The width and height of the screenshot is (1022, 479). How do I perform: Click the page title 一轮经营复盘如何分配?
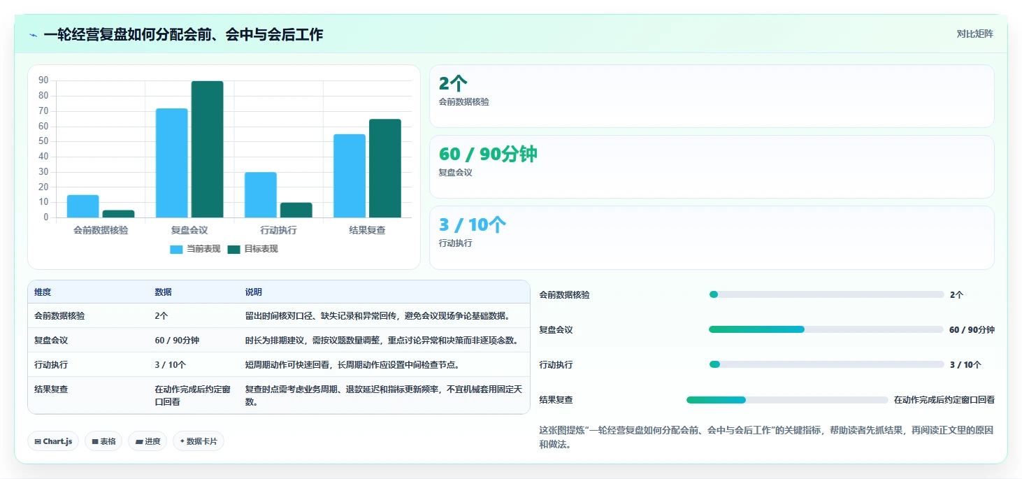(183, 34)
